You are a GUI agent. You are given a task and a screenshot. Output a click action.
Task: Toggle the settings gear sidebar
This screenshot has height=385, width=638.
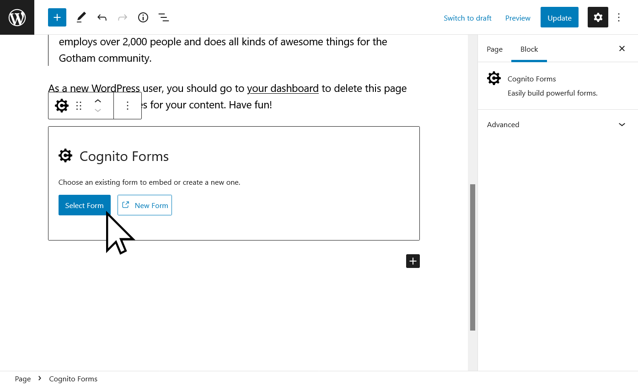[x=598, y=17]
